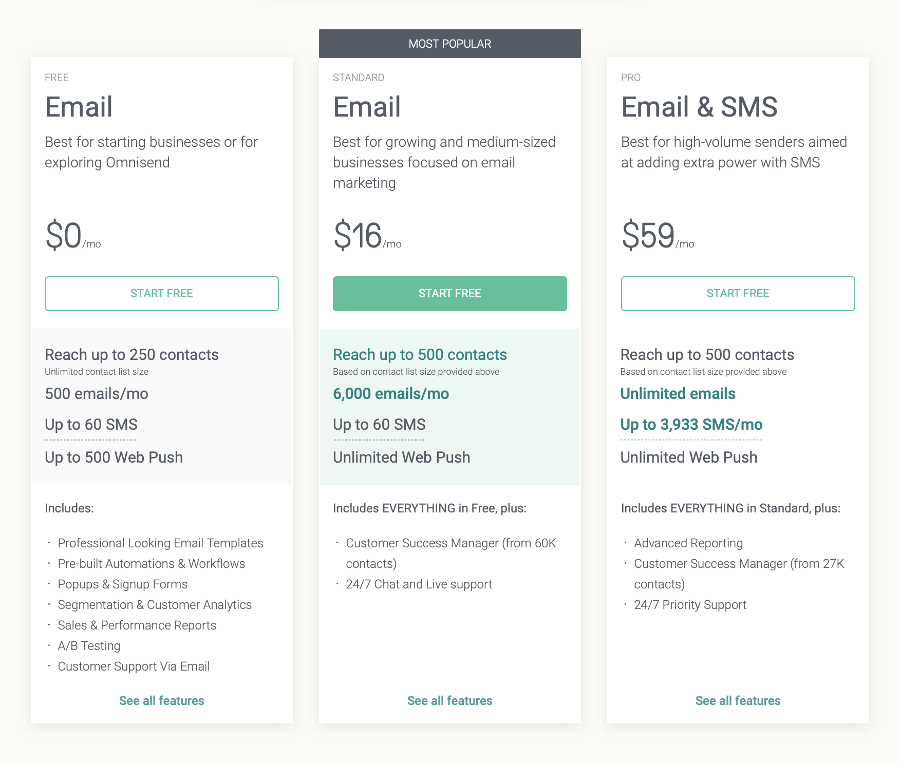Viewport: 901px width, 763px height.
Task: Open See all features for Free plan
Action: pyautogui.click(x=161, y=701)
